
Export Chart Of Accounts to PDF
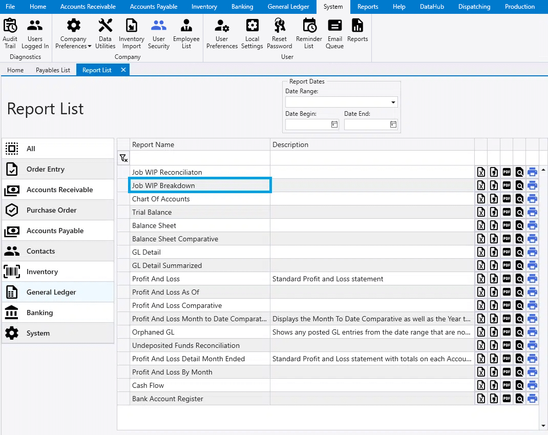(x=507, y=199)
